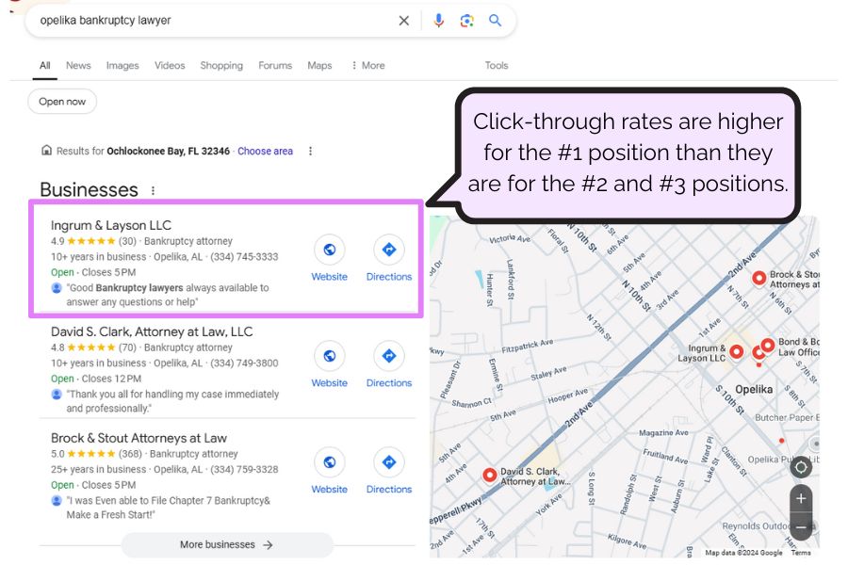Toggle the Open now filter chip

click(62, 102)
